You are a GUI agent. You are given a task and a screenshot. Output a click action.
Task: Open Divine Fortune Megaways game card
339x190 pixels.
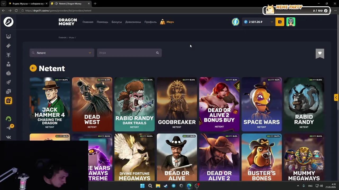(x=135, y=157)
